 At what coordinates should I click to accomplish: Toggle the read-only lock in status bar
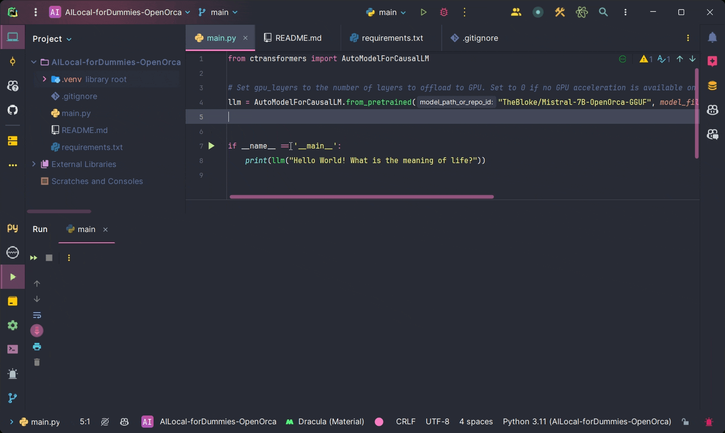pyautogui.click(x=685, y=421)
